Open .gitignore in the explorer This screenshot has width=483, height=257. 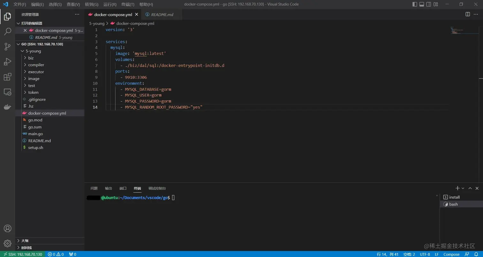pyautogui.click(x=50, y=99)
